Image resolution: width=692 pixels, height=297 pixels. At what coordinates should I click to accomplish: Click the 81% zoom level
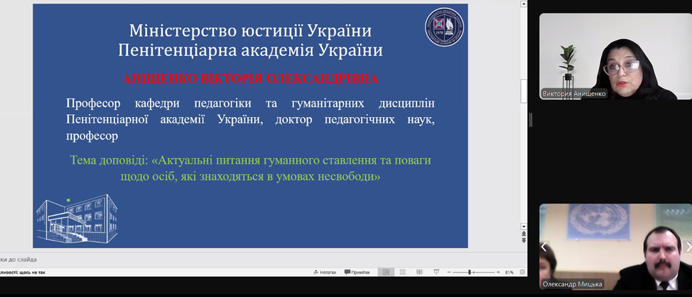(509, 271)
